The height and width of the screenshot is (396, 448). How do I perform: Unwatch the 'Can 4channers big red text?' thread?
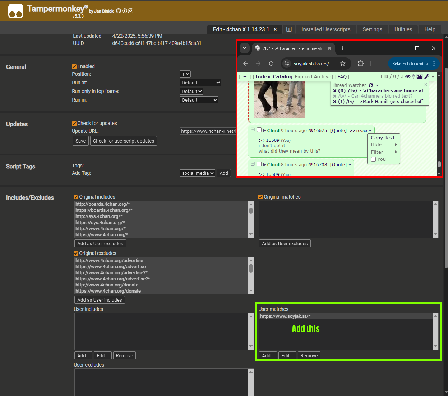click(x=334, y=96)
